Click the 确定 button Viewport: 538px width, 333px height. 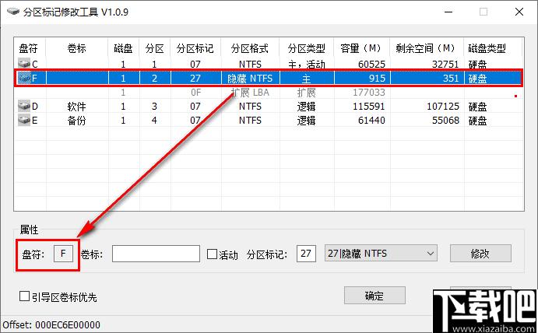(x=374, y=296)
